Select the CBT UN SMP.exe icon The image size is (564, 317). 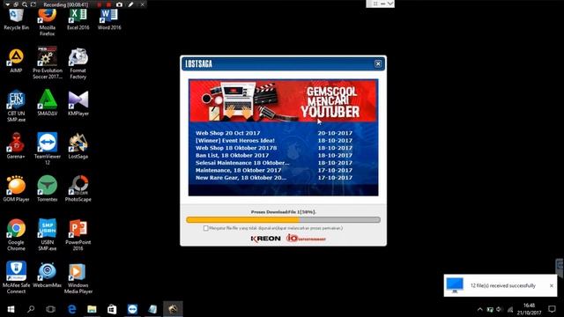pos(16,106)
